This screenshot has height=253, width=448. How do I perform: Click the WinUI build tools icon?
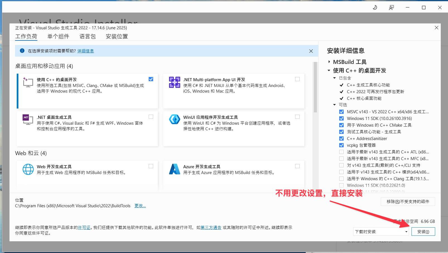[x=175, y=119]
